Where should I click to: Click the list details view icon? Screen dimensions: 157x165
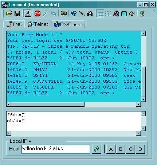tap(108, 13)
